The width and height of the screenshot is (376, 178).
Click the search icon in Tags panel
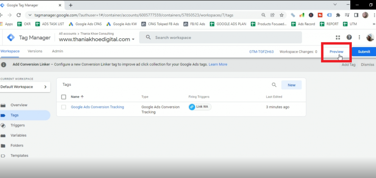274,85
